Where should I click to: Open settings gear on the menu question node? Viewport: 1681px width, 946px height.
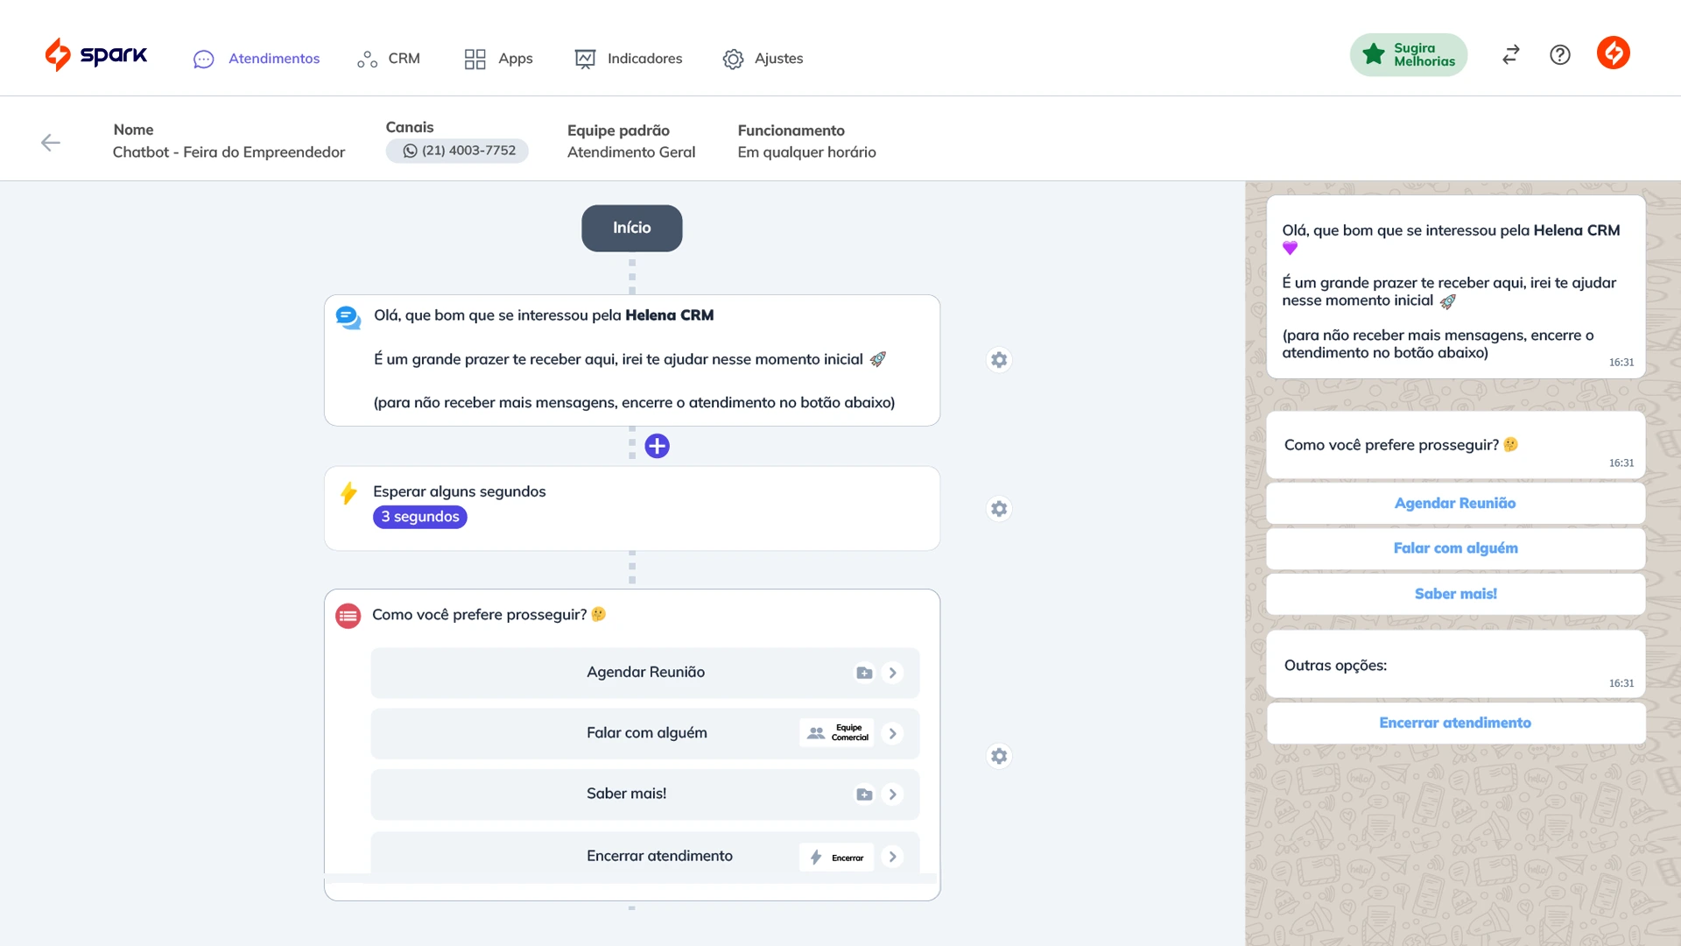click(x=998, y=755)
